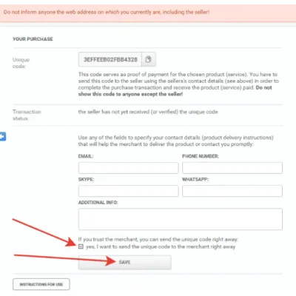Click the PHONE NUMBER field label
Viewport: 296px width, 296px height.
click(x=201, y=156)
